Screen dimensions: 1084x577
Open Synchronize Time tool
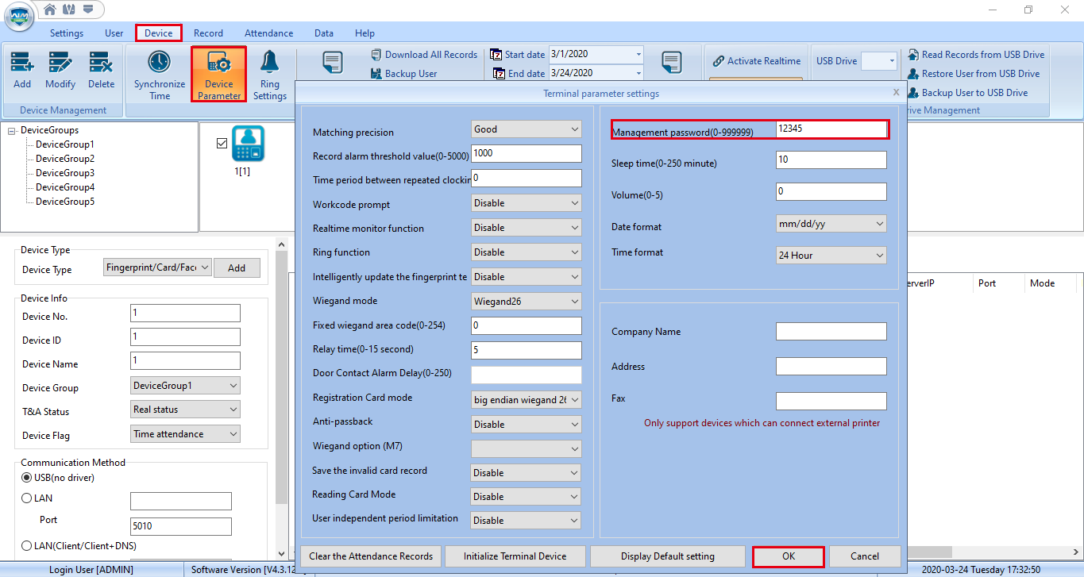click(x=159, y=71)
